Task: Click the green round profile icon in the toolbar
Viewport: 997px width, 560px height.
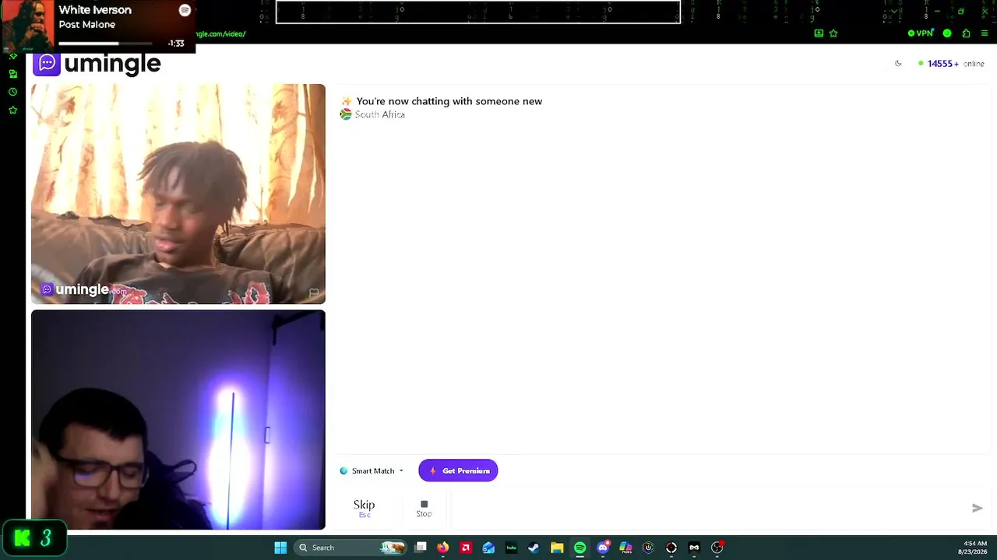Action: pos(947,33)
